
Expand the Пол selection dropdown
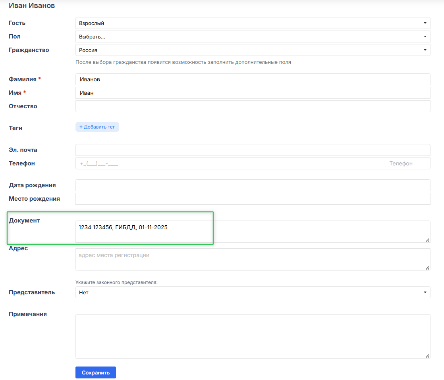(253, 36)
